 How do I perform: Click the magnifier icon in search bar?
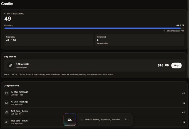(82, 120)
